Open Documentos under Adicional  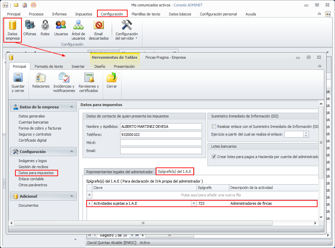[29, 205]
